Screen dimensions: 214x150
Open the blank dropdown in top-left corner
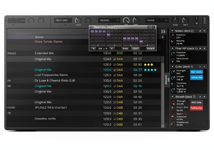tap(16, 21)
